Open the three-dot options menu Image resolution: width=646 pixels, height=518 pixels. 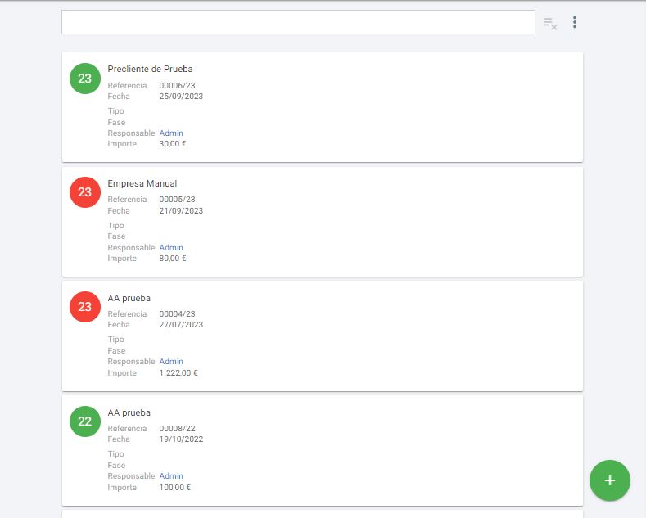575,23
